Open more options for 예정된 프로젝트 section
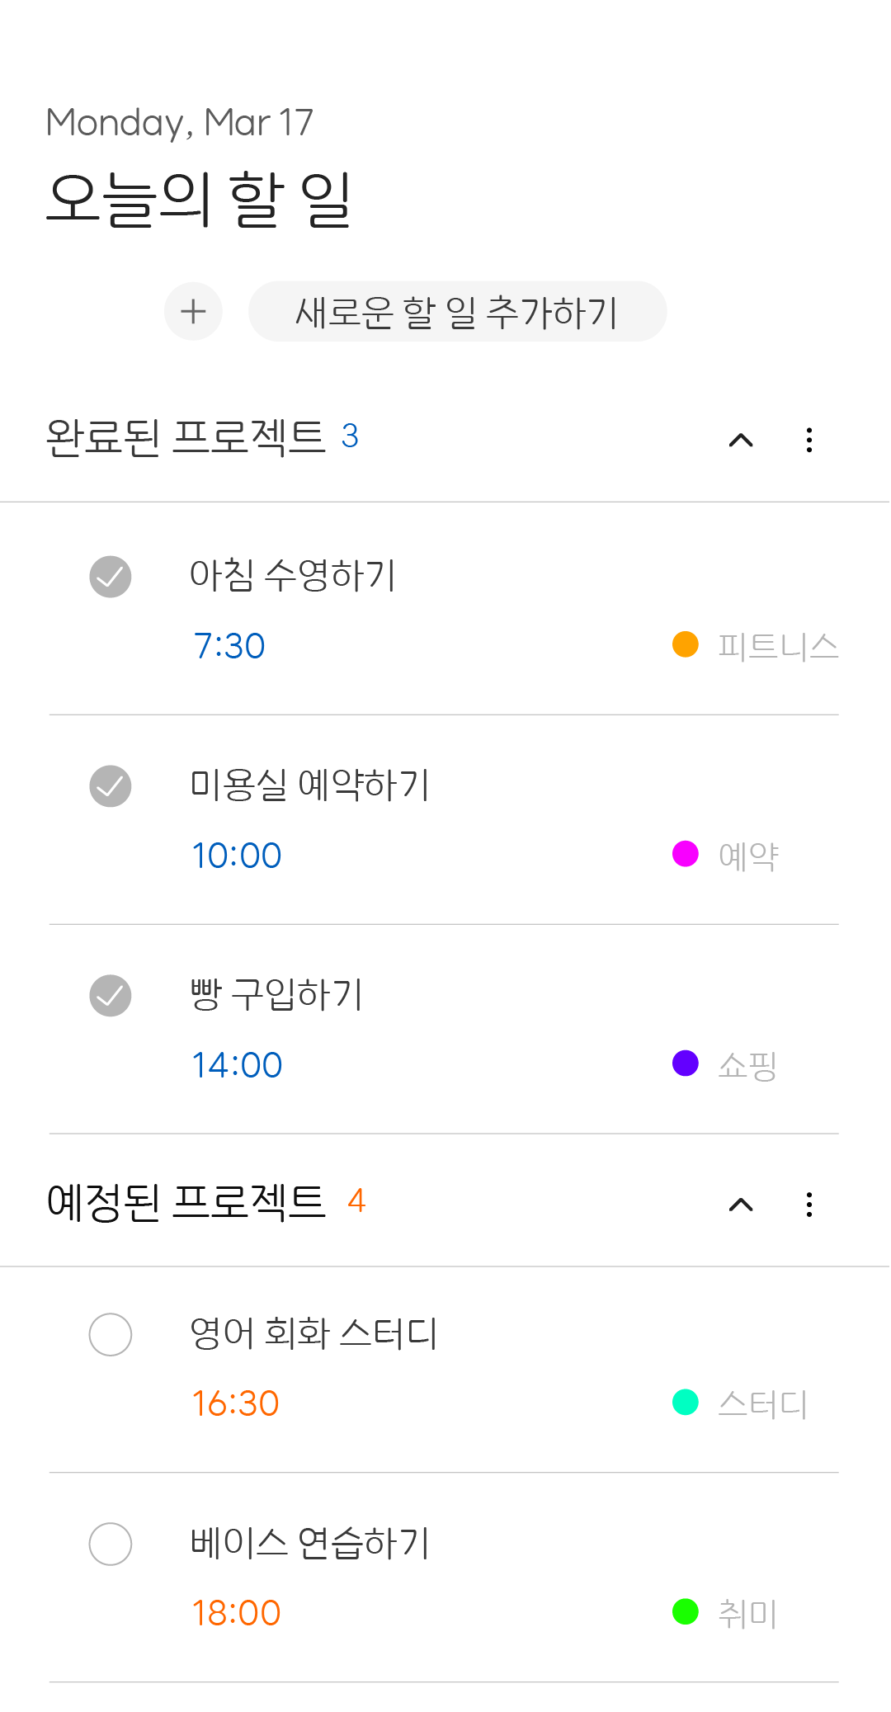The width and height of the screenshot is (891, 1712). (809, 1205)
